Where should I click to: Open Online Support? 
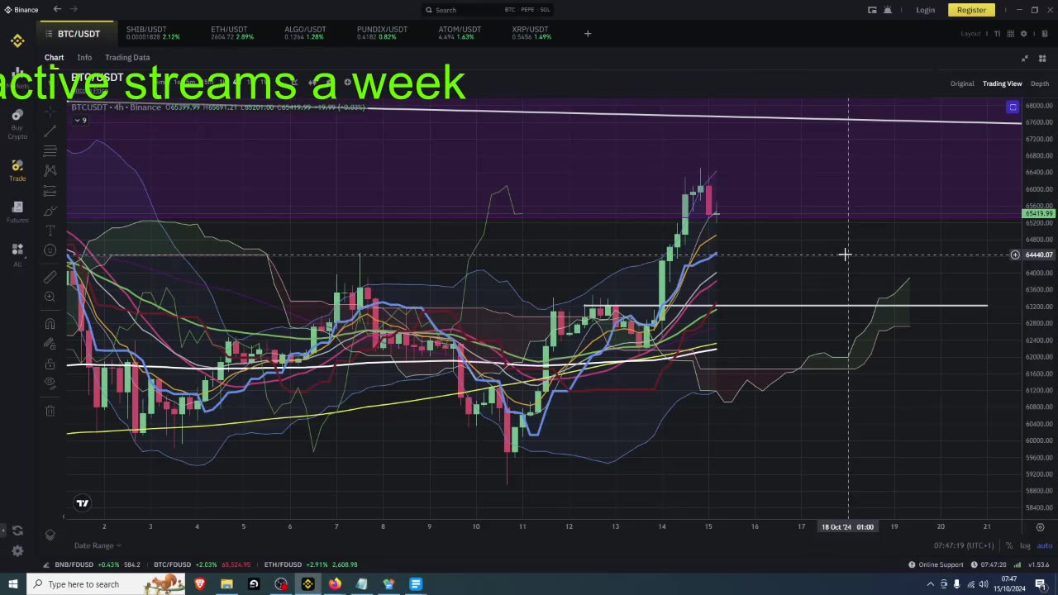[x=936, y=564]
